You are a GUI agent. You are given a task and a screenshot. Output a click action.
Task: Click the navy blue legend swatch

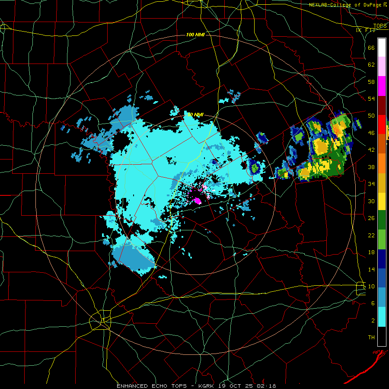pyautogui.click(x=382, y=259)
